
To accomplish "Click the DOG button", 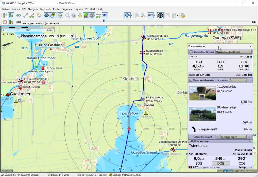I will coord(221,163).
